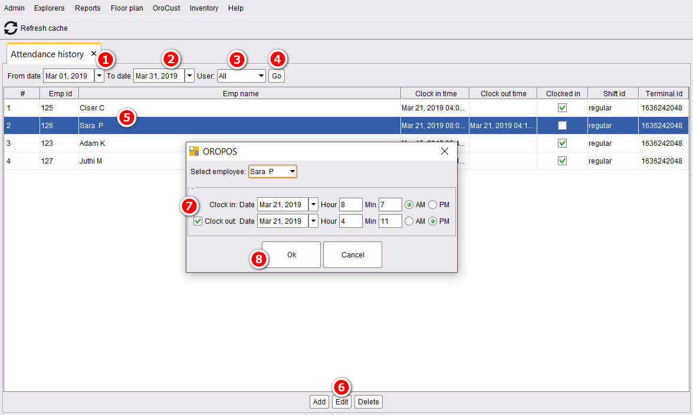Expand the From date calendar dropdown
Image resolution: width=693 pixels, height=415 pixels.
click(x=100, y=76)
